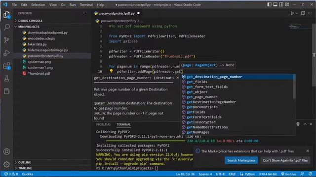Select getIsEncrypted suggestion

pos(237,122)
